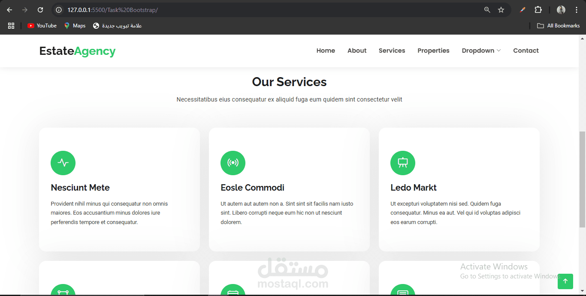Click the Nesciunt Mete activity icon
The image size is (586, 296).
63,163
